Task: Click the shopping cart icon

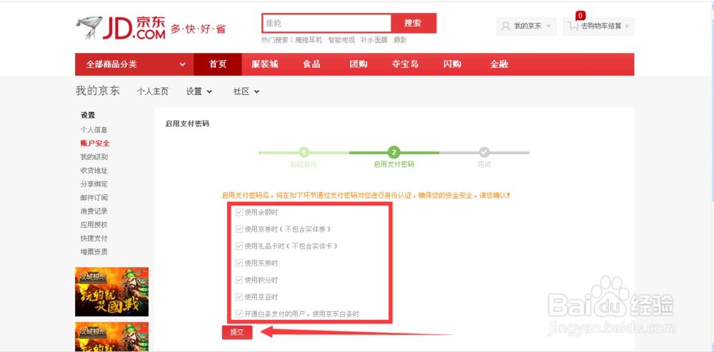Action: [573, 26]
